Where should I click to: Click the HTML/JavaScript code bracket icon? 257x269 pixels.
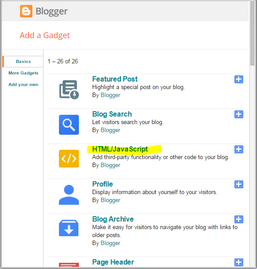coord(69,159)
